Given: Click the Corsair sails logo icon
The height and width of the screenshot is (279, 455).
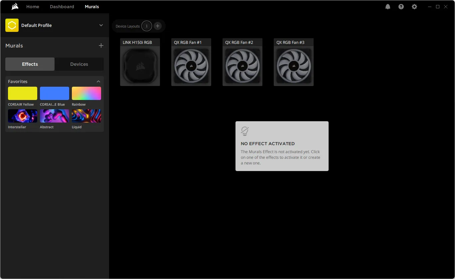Looking at the screenshot, I should click(15, 7).
